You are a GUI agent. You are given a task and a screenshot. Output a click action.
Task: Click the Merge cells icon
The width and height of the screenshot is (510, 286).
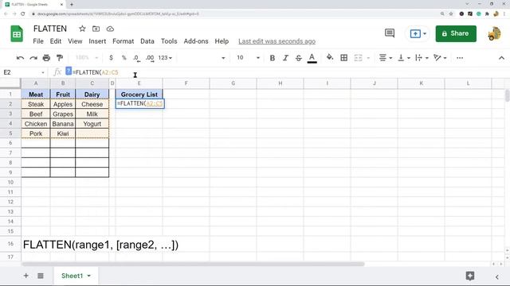pyautogui.click(x=358, y=58)
